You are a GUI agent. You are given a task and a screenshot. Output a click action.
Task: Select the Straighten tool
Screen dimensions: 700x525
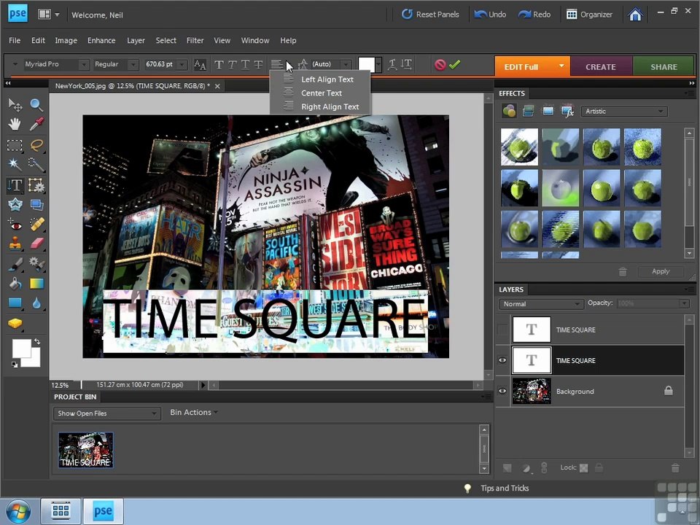click(x=36, y=204)
